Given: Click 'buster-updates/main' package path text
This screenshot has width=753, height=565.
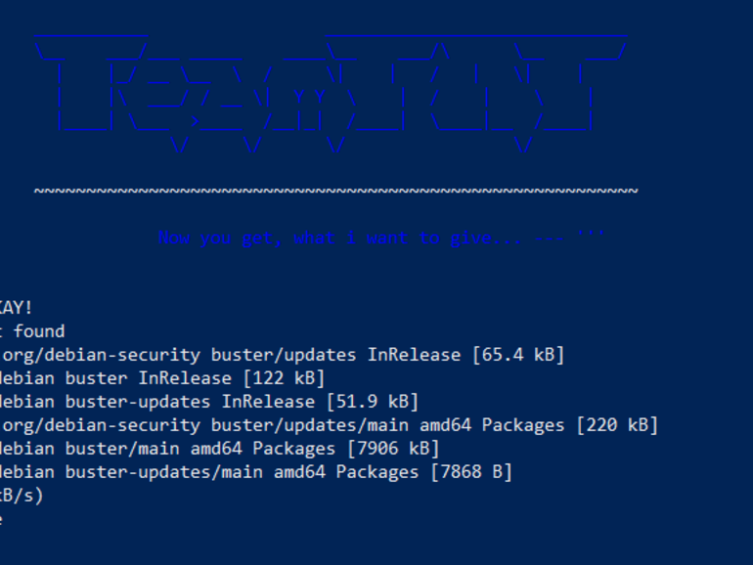Looking at the screenshot, I should point(164,472).
